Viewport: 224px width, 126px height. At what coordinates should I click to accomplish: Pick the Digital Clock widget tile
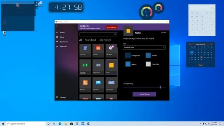tap(98, 67)
